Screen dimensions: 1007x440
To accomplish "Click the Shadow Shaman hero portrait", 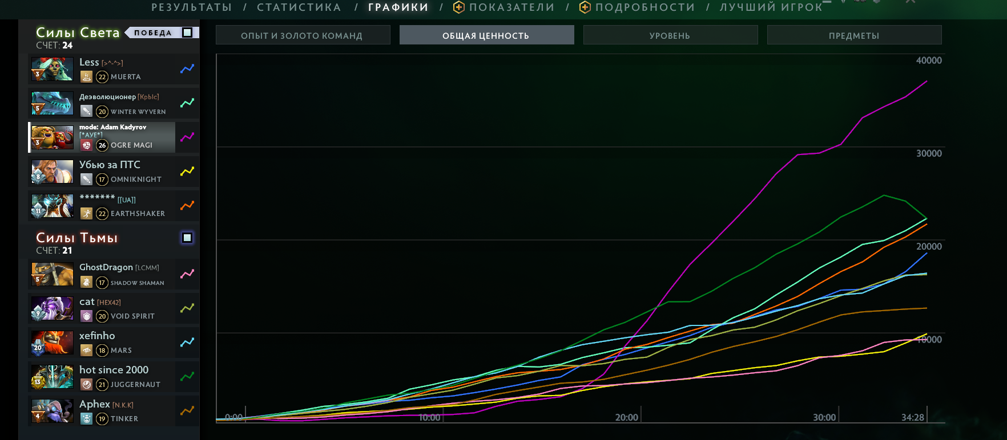I will (x=53, y=274).
